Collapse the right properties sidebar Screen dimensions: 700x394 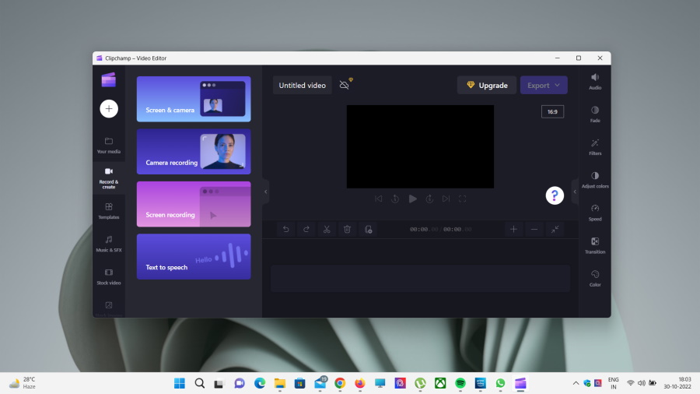(575, 191)
